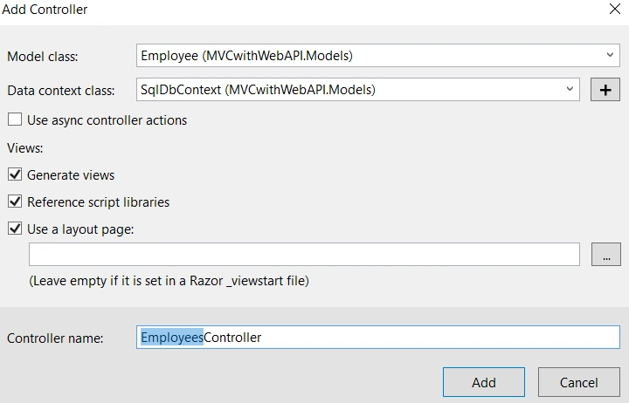629x403 pixels.
Task: Click the Add Controller title bar text
Action: 45,10
